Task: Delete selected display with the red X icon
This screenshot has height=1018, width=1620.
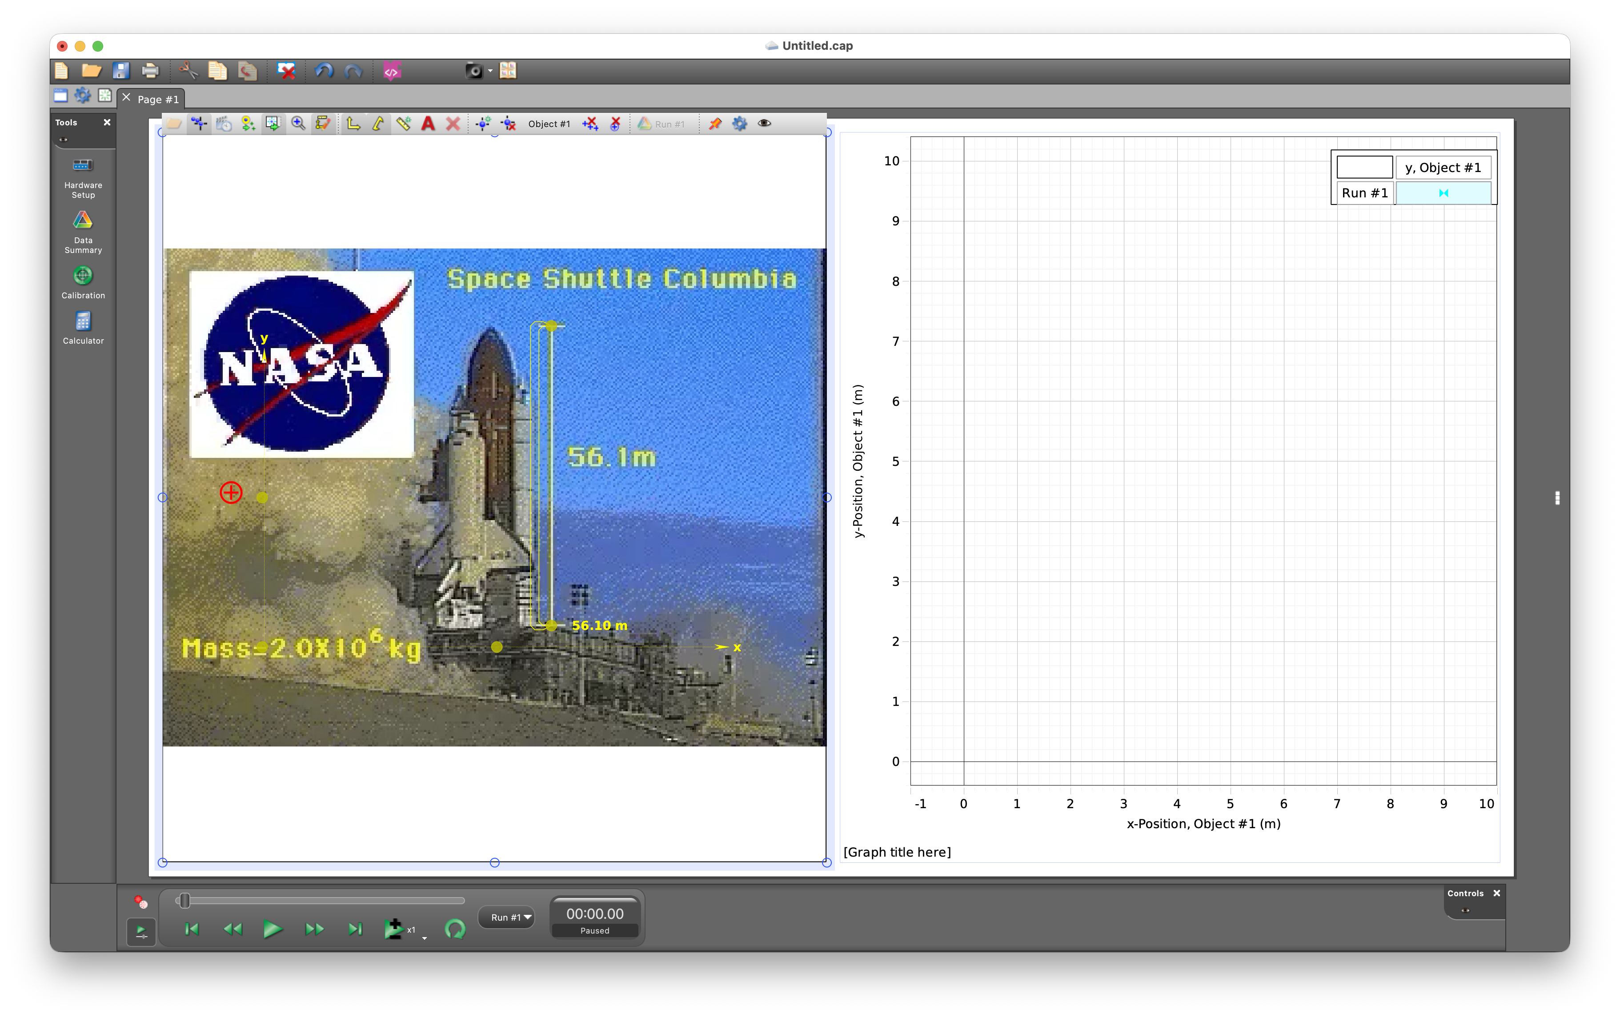Action: (x=287, y=71)
